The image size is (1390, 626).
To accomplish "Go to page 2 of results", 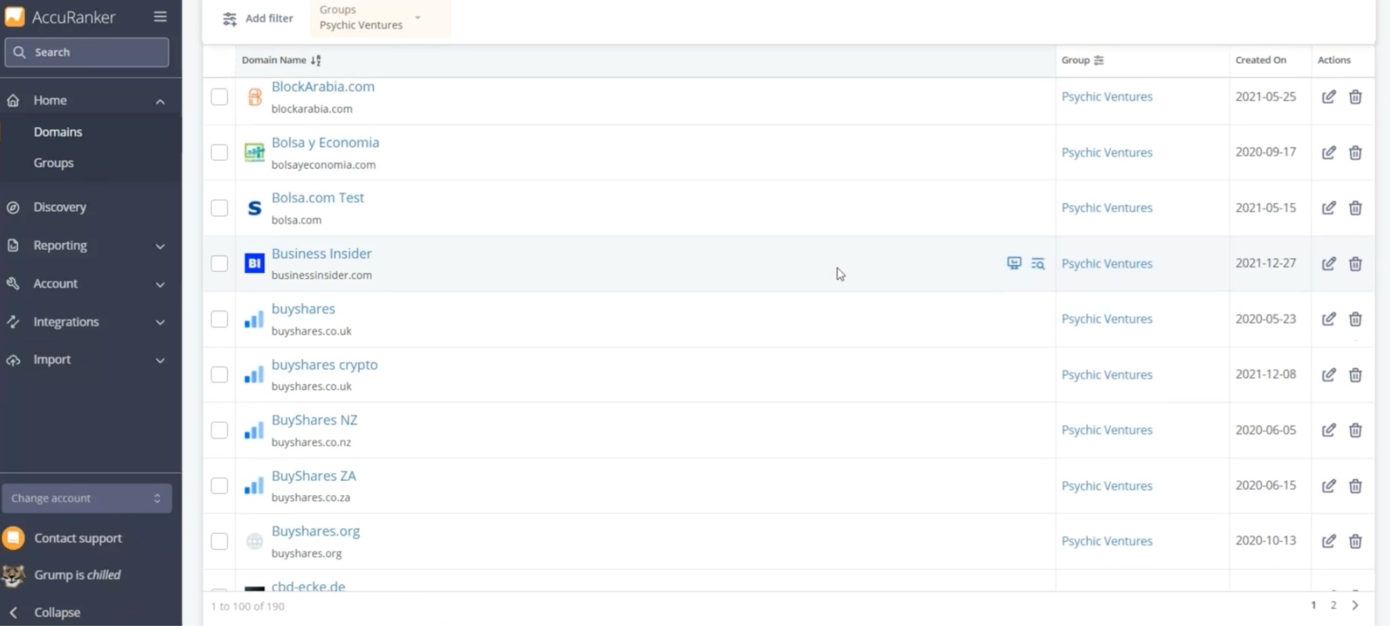I will pyautogui.click(x=1333, y=605).
